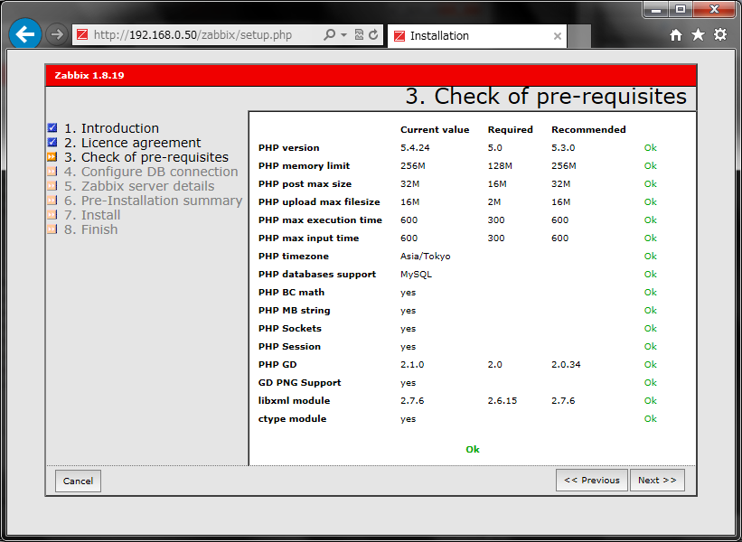Click the PHP MB string label

tap(295, 310)
